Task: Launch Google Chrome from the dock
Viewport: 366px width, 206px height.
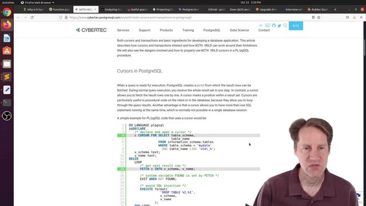Action: click(x=7, y=12)
